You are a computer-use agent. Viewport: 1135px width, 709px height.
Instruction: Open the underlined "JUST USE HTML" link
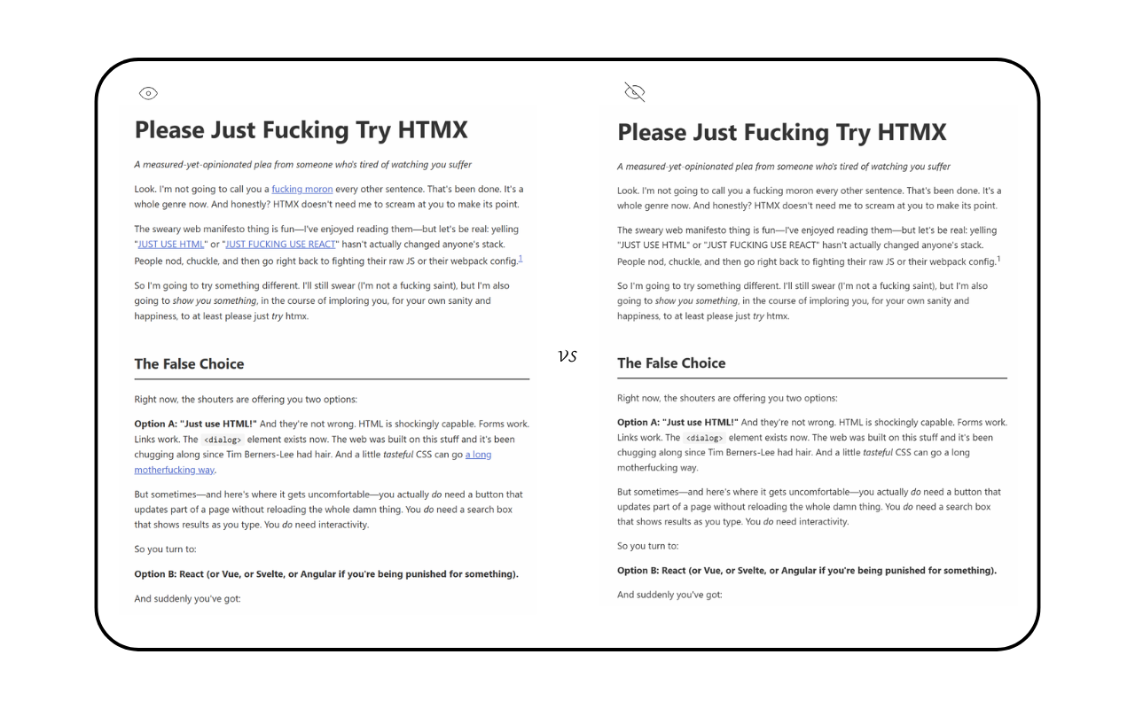point(171,244)
